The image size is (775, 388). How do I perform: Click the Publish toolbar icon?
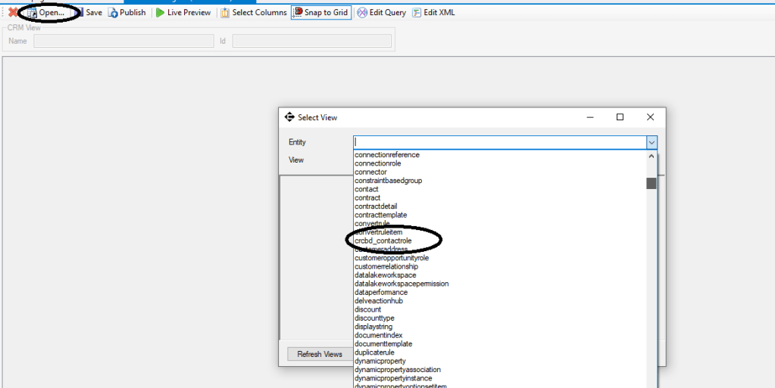[x=113, y=13]
